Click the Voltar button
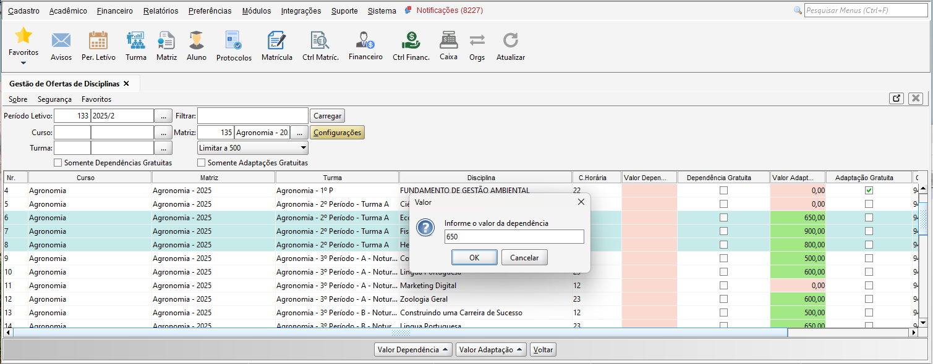Viewport: 933px width, 364px height. coord(543,350)
